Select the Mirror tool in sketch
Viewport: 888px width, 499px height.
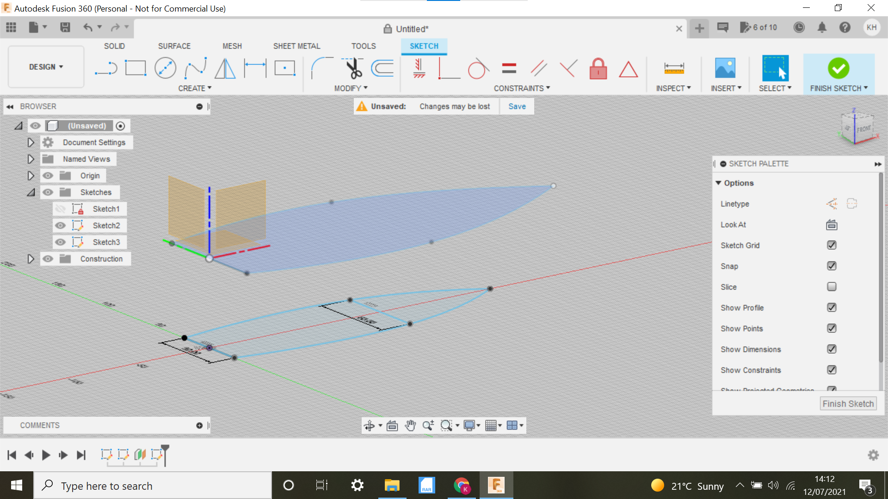click(x=225, y=67)
